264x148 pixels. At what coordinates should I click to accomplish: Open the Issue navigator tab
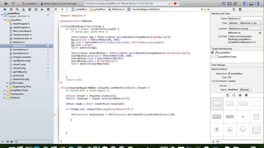click(x=24, y=9)
